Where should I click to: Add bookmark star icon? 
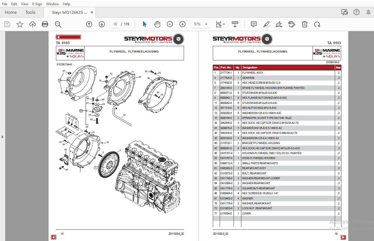pyautogui.click(x=20, y=24)
